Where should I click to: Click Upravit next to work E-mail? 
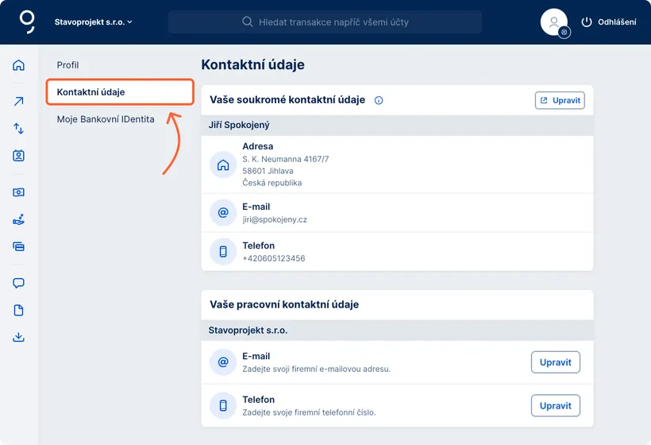(x=555, y=362)
